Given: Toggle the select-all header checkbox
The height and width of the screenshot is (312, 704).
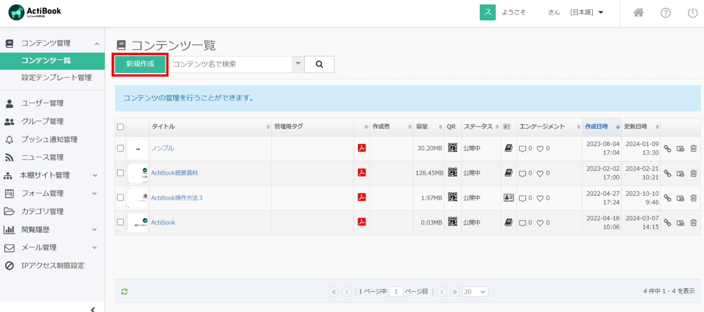Looking at the screenshot, I should (x=120, y=127).
